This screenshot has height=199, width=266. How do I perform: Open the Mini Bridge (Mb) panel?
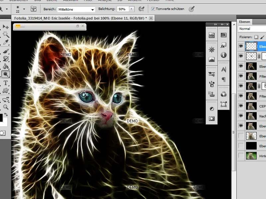coord(211,35)
